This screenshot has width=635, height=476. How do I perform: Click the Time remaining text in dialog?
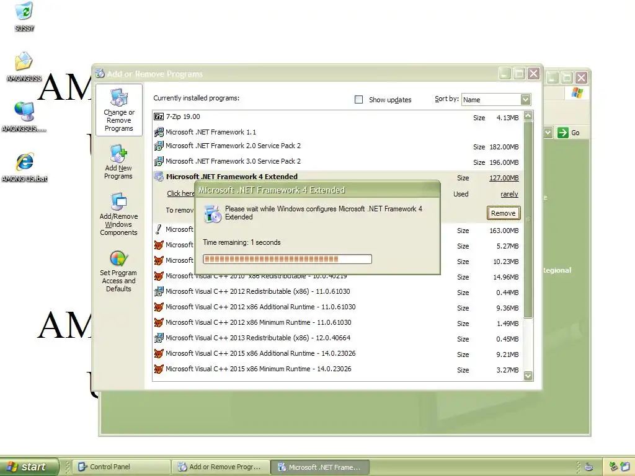click(x=242, y=242)
